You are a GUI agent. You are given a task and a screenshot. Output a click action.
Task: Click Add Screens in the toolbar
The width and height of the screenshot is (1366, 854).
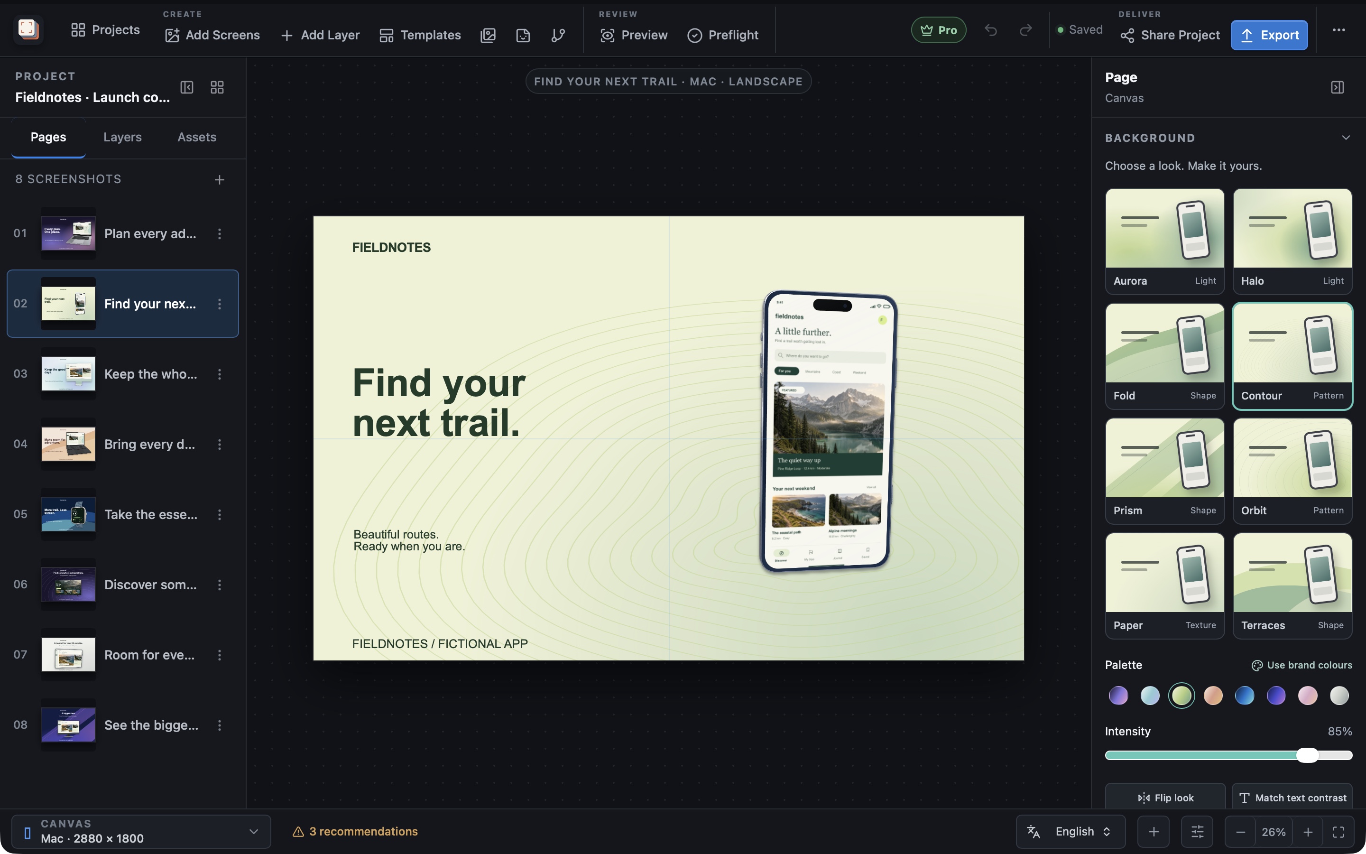(x=212, y=35)
